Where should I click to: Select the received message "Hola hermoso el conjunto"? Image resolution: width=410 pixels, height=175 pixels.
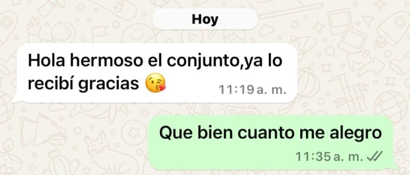pyautogui.click(x=155, y=73)
